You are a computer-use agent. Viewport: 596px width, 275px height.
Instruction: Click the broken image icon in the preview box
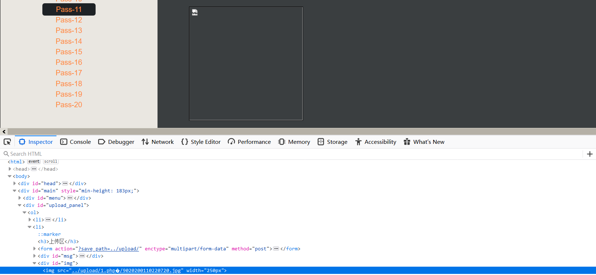coord(195,12)
